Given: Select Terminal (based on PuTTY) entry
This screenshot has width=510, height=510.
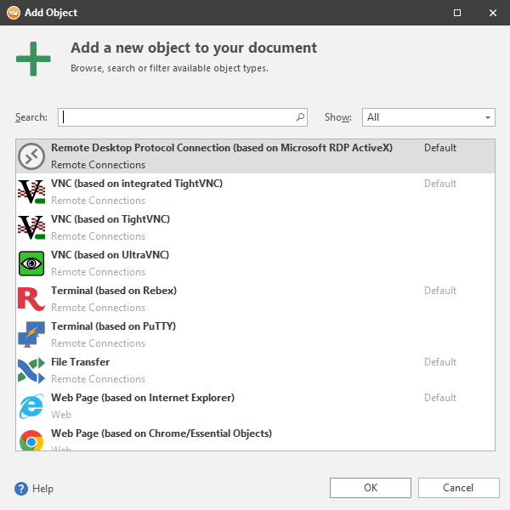Looking at the screenshot, I should tap(113, 326).
